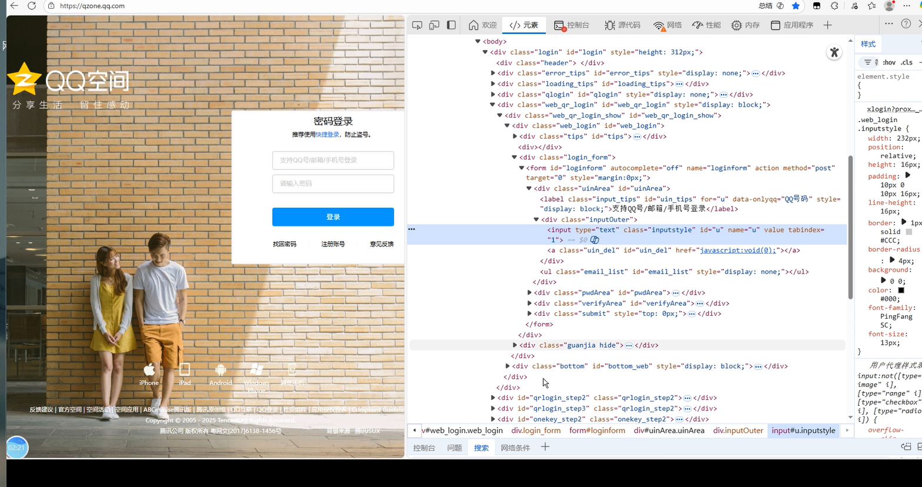The image size is (922, 487).
Task: Expand the div bottom_web node
Action: pos(507,366)
